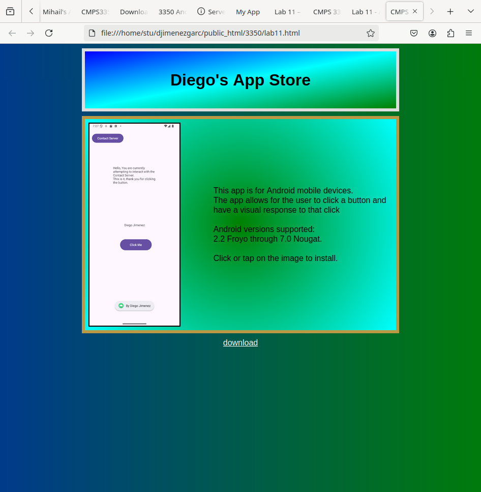Click the app screenshot image to install
Screen dimensions: 481x492
(x=135, y=224)
